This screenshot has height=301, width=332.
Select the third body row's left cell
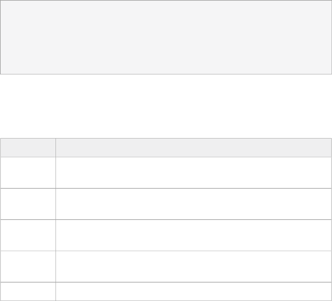click(x=28, y=235)
